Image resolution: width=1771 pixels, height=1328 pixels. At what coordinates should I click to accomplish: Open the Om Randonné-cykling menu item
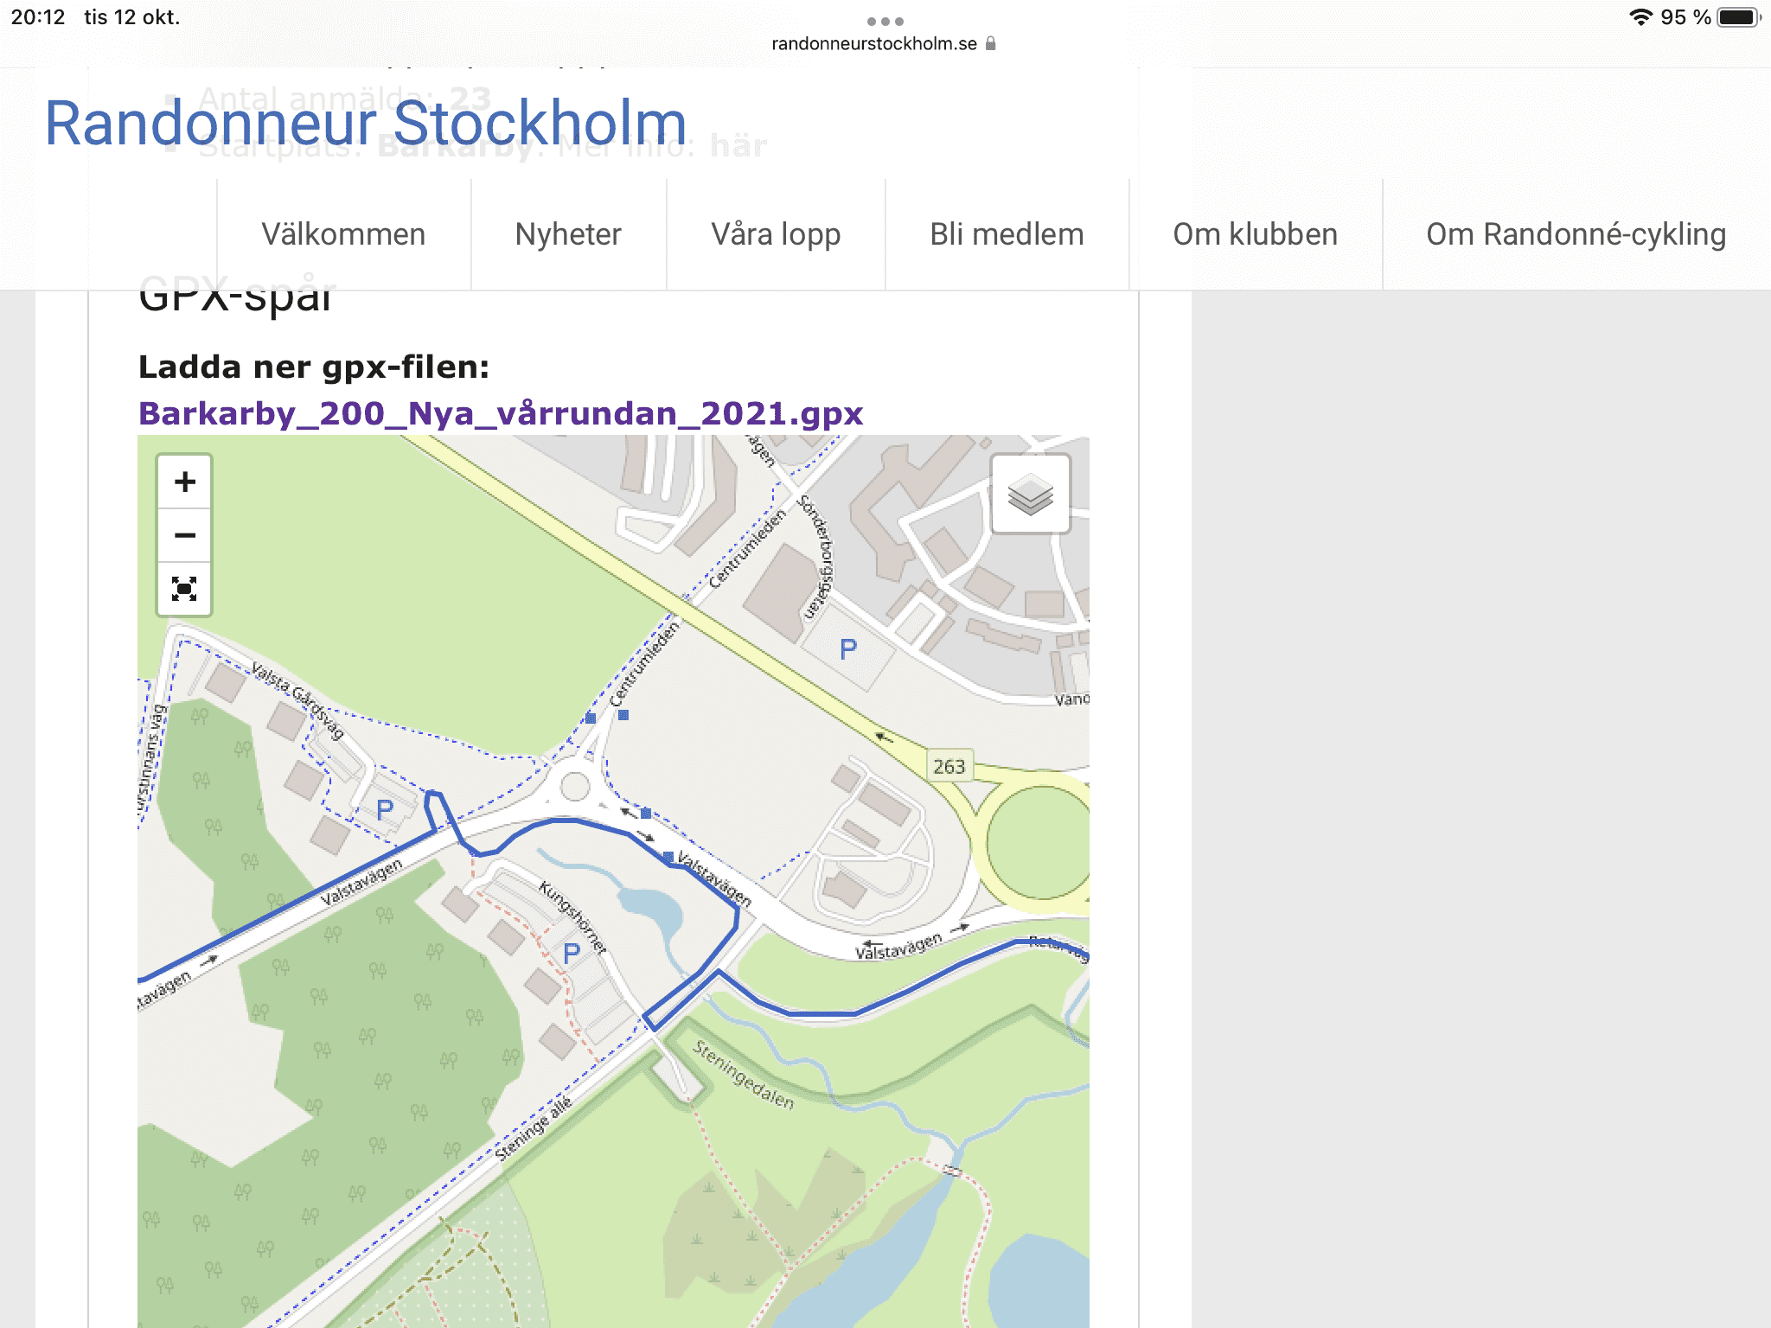point(1576,234)
